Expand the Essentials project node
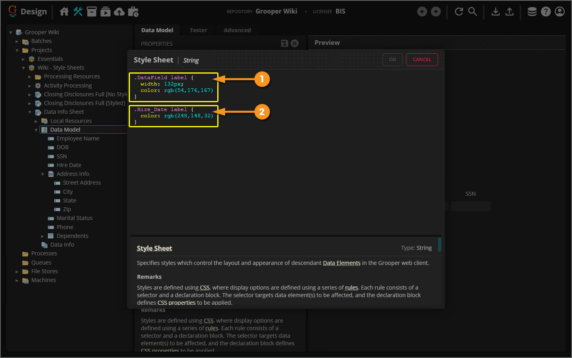This screenshot has width=572, height=358. coord(23,59)
